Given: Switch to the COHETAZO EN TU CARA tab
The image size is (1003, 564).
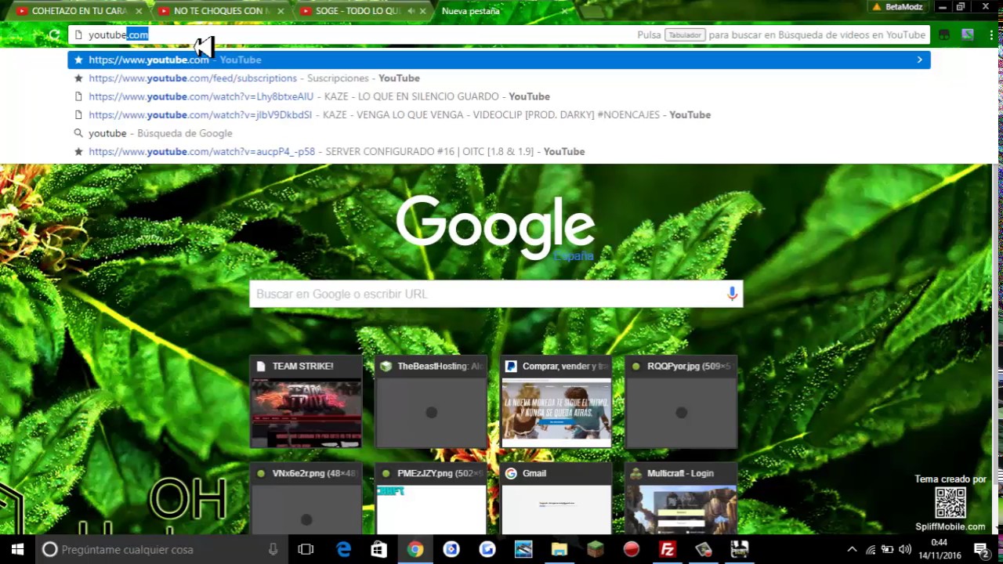Looking at the screenshot, I should (78, 11).
